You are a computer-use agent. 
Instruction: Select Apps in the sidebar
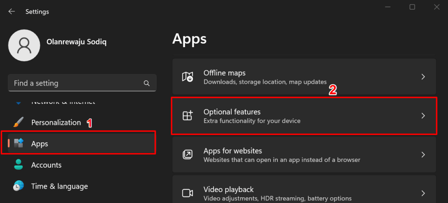pyautogui.click(x=39, y=144)
